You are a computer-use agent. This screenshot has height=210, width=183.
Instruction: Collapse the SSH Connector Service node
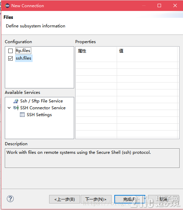[x=9, y=108]
